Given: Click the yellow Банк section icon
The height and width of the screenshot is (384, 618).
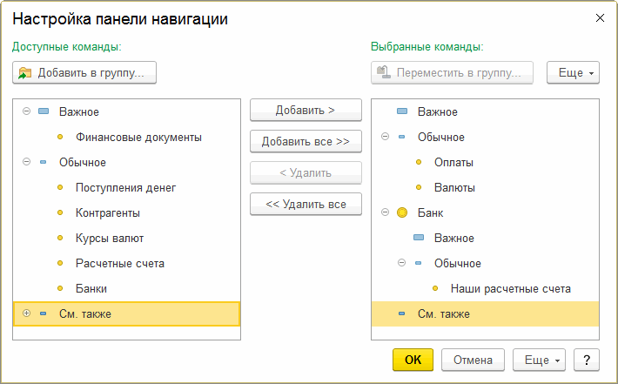Looking at the screenshot, I should coord(401,212).
